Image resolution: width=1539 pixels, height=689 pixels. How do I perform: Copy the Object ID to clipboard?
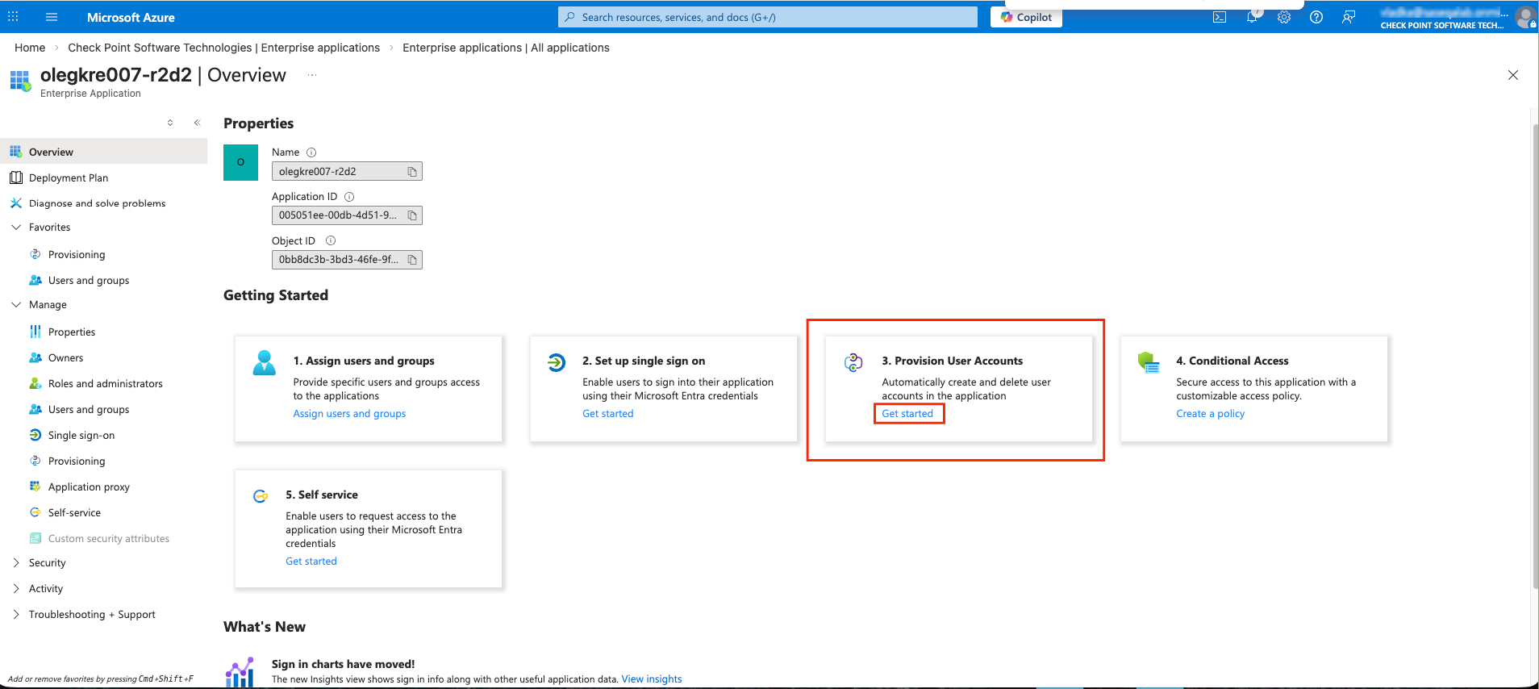412,260
